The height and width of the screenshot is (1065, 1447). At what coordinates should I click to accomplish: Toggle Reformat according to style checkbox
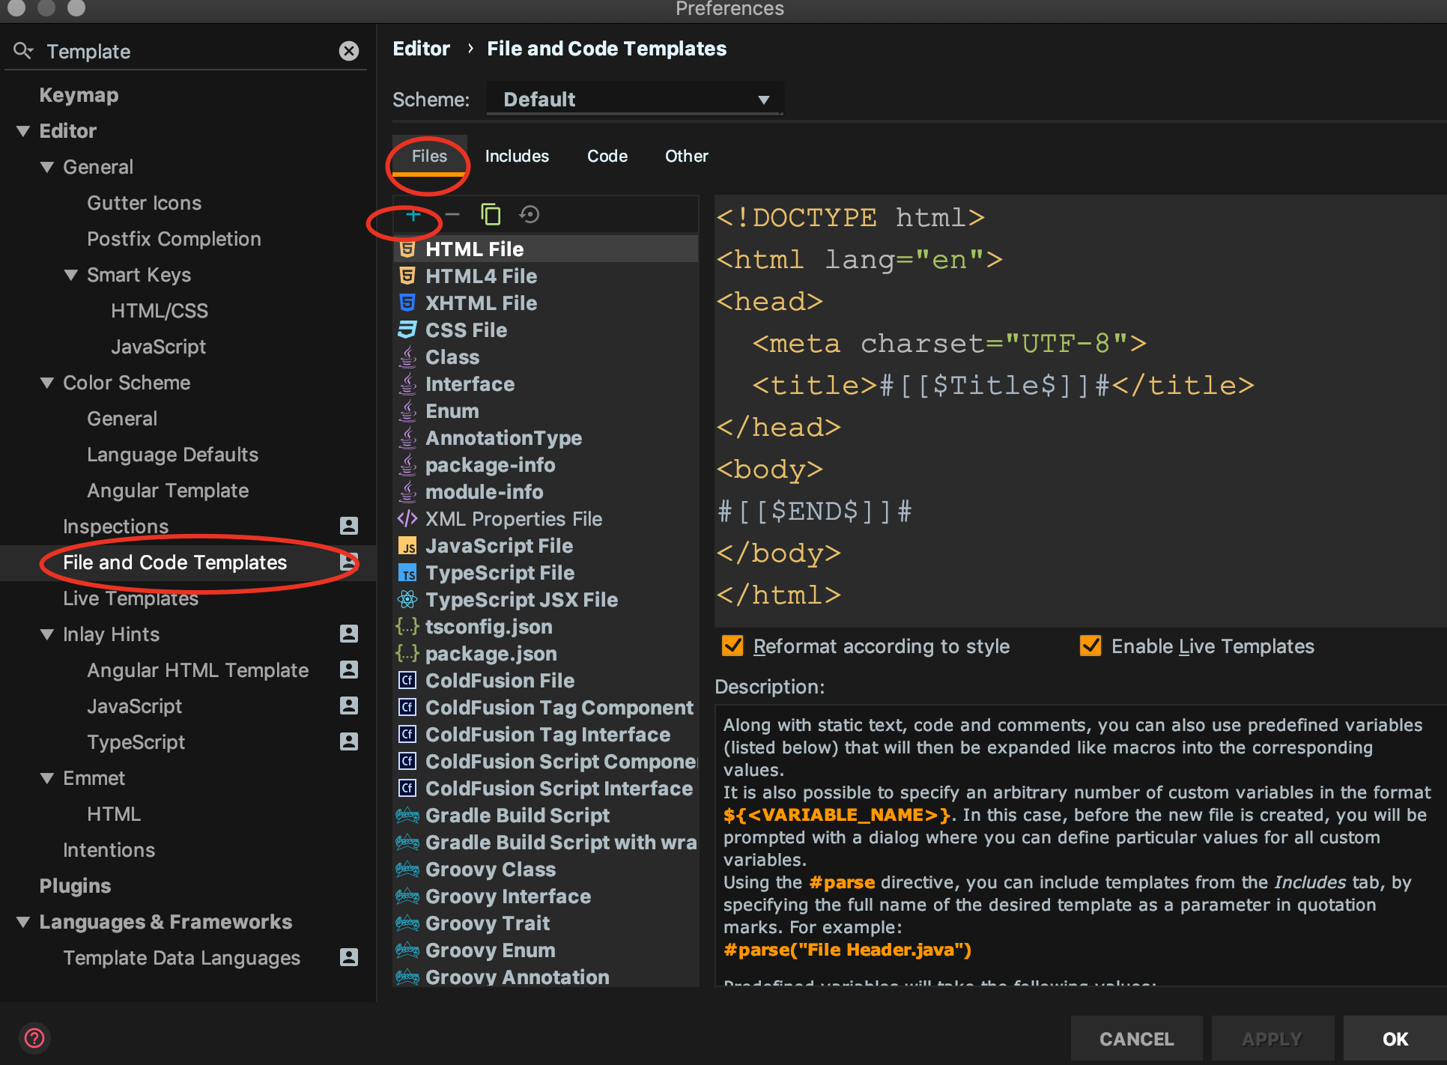click(x=732, y=646)
